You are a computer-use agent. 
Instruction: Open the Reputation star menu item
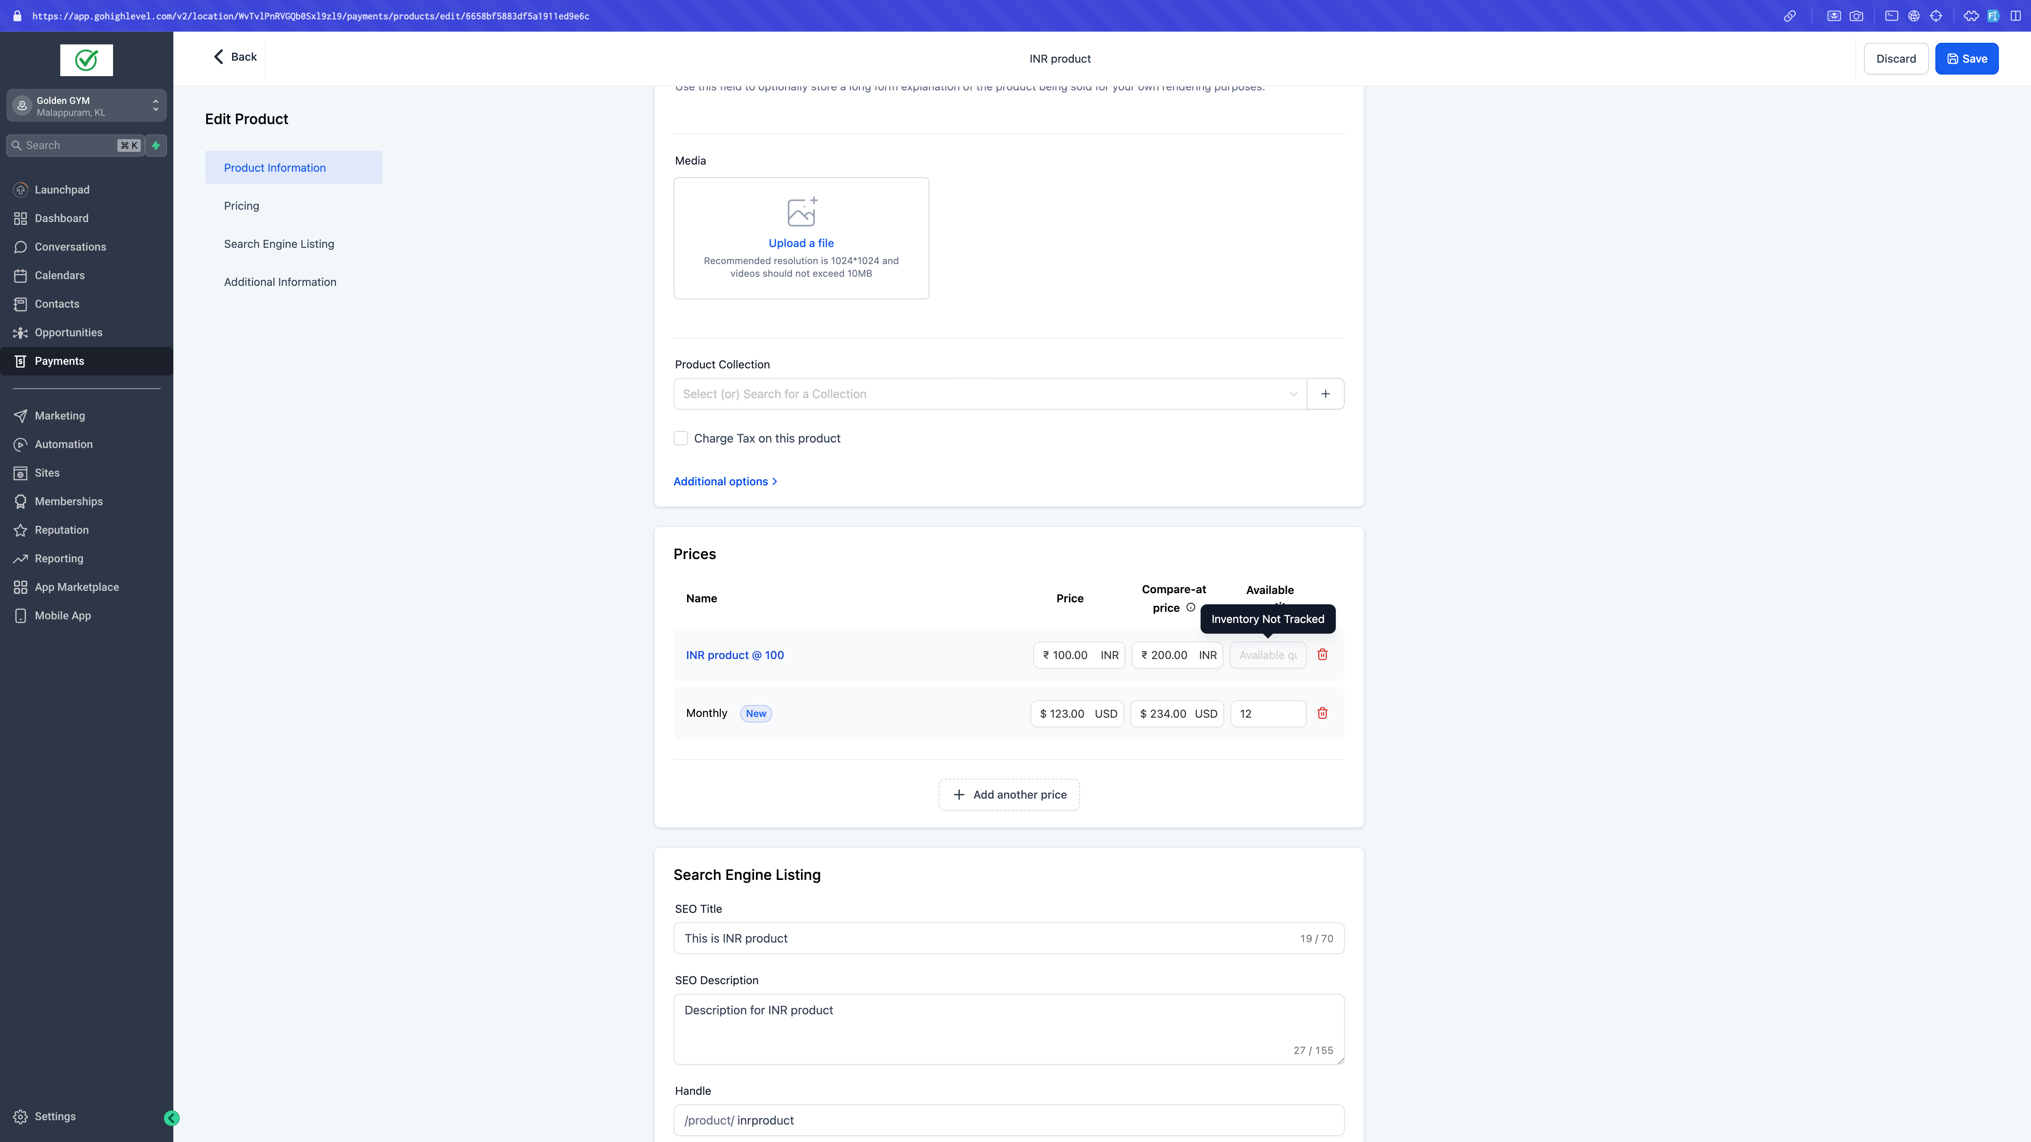point(61,530)
